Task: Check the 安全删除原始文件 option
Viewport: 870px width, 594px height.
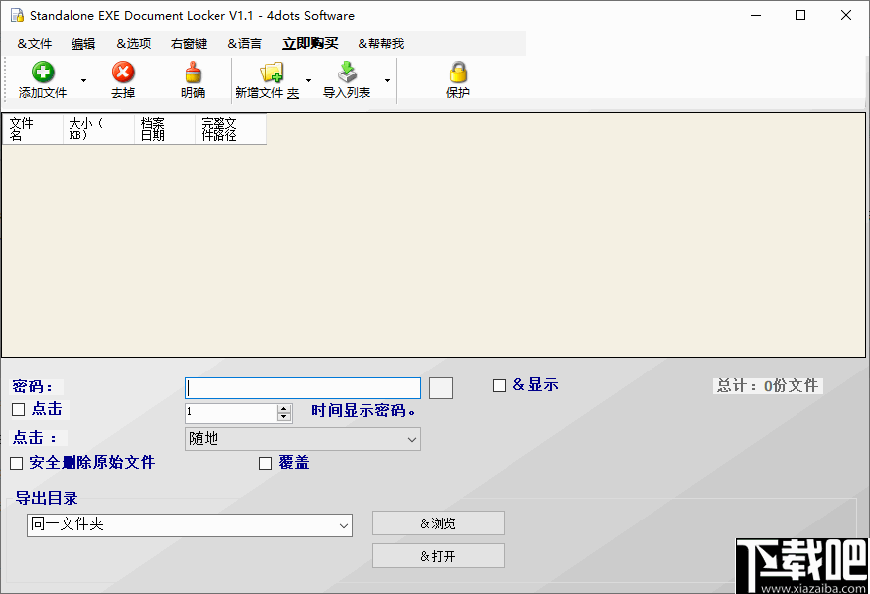Action: click(x=17, y=463)
